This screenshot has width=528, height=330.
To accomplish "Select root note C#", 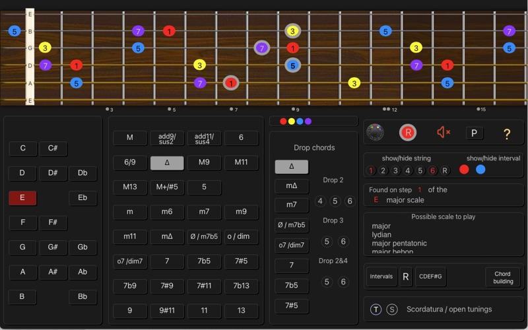I will 53,148.
